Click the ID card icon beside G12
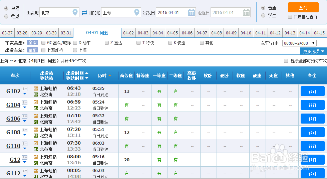 pyautogui.click(x=25, y=158)
